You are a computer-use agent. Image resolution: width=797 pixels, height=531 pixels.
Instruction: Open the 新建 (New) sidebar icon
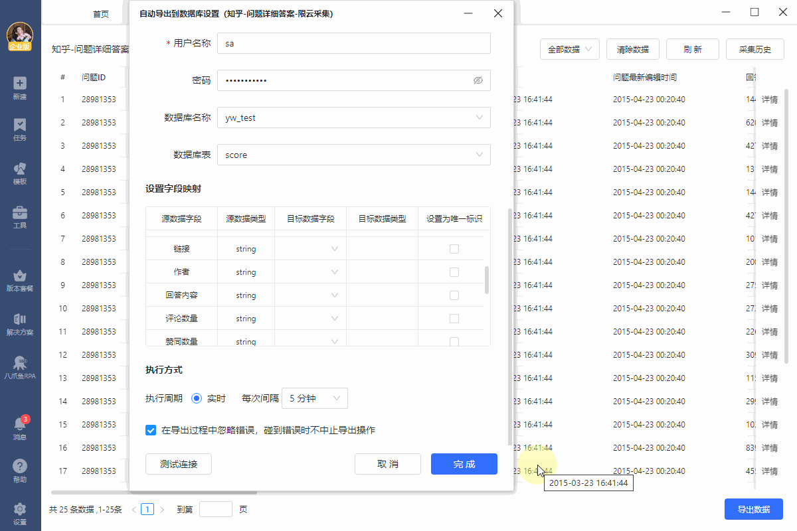[x=20, y=88]
